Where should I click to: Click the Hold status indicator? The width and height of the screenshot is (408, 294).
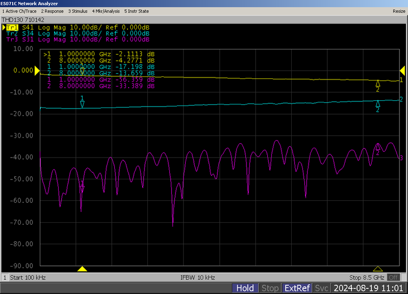[245, 288]
